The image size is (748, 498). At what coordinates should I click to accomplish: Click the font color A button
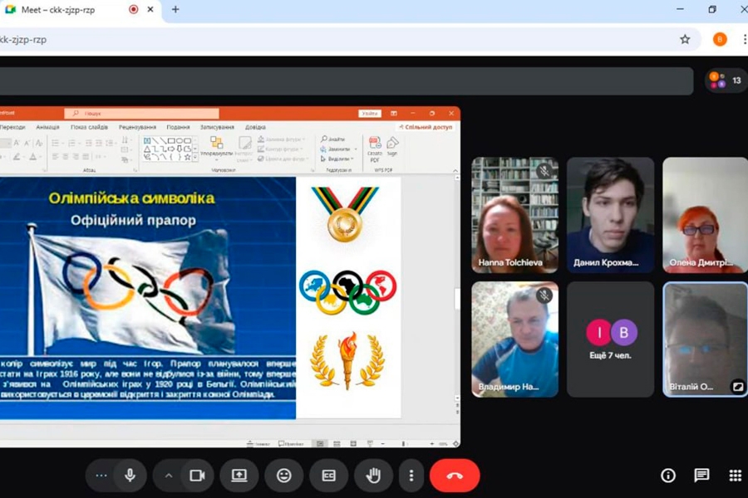(33, 157)
